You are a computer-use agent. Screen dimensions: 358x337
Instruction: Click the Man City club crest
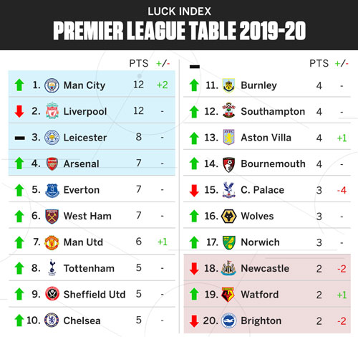[52, 85]
